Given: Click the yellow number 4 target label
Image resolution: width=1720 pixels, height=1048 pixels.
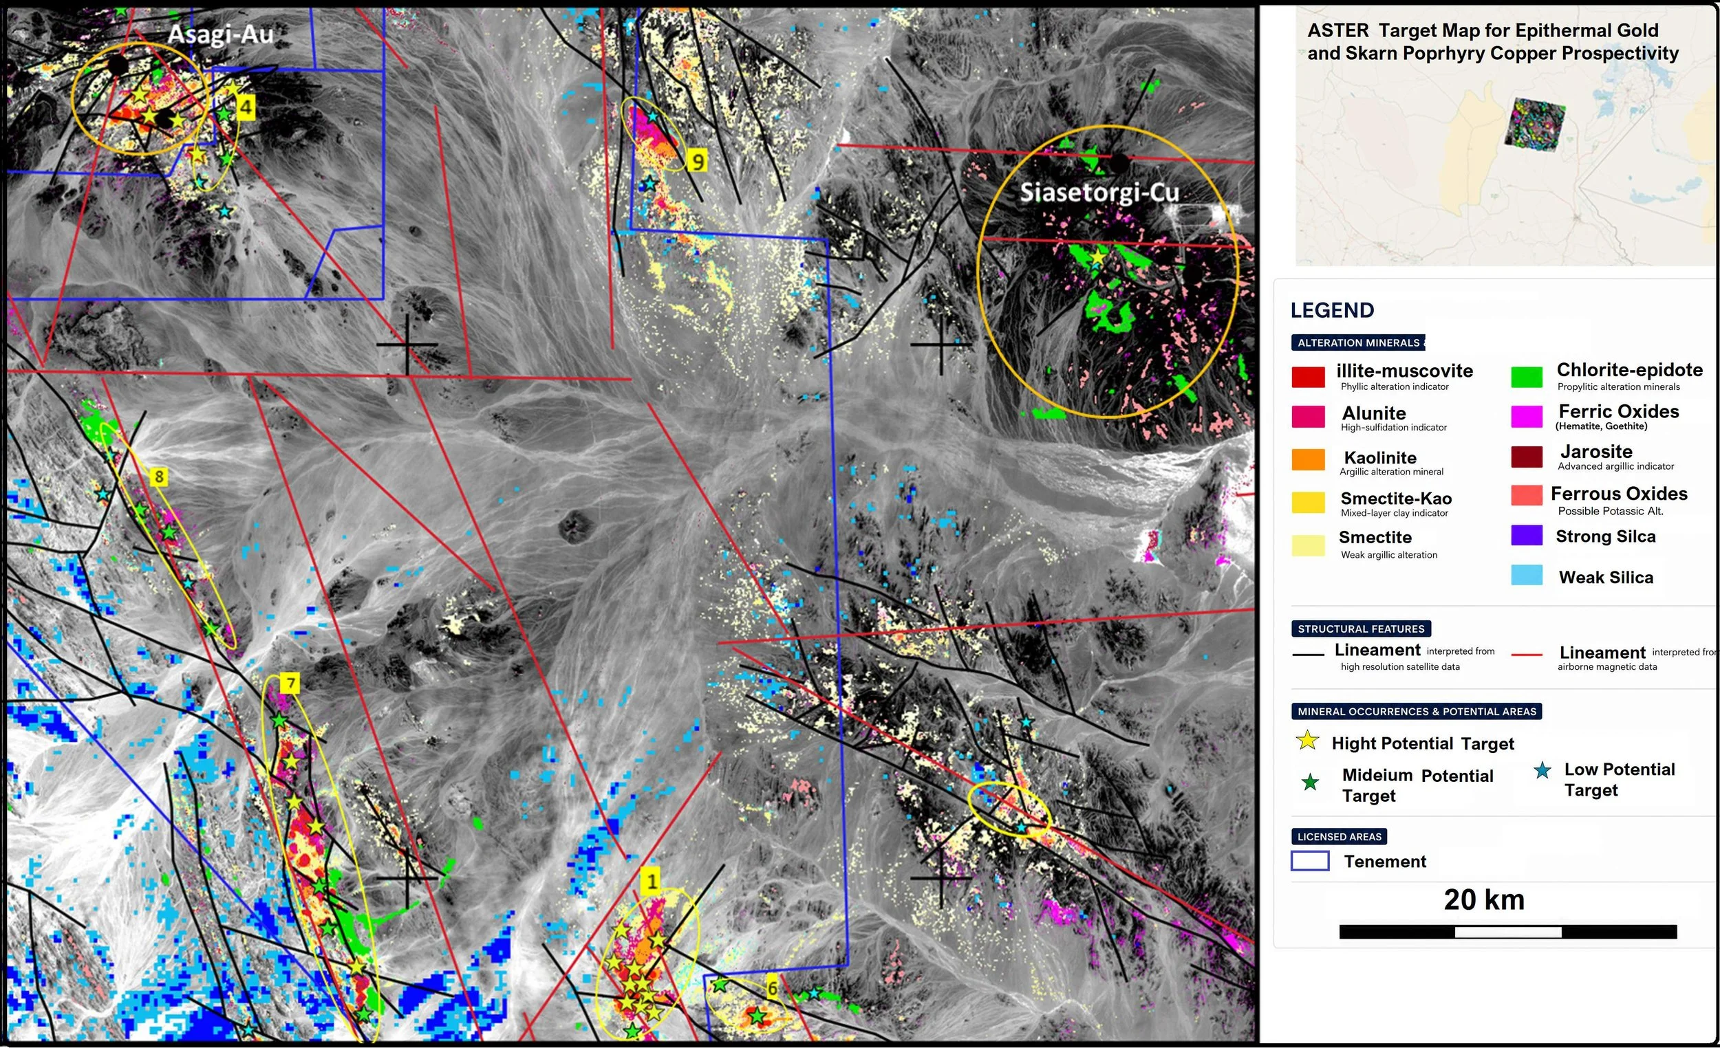Looking at the screenshot, I should tap(246, 108).
